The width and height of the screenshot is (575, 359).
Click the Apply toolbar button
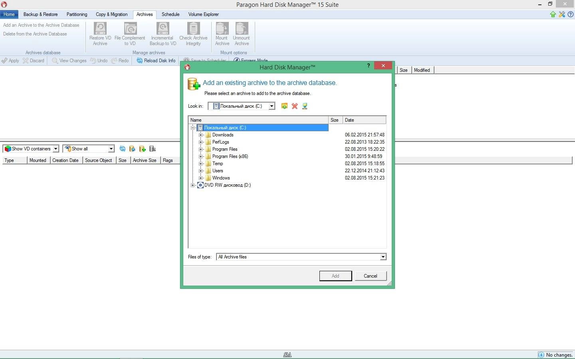click(10, 61)
